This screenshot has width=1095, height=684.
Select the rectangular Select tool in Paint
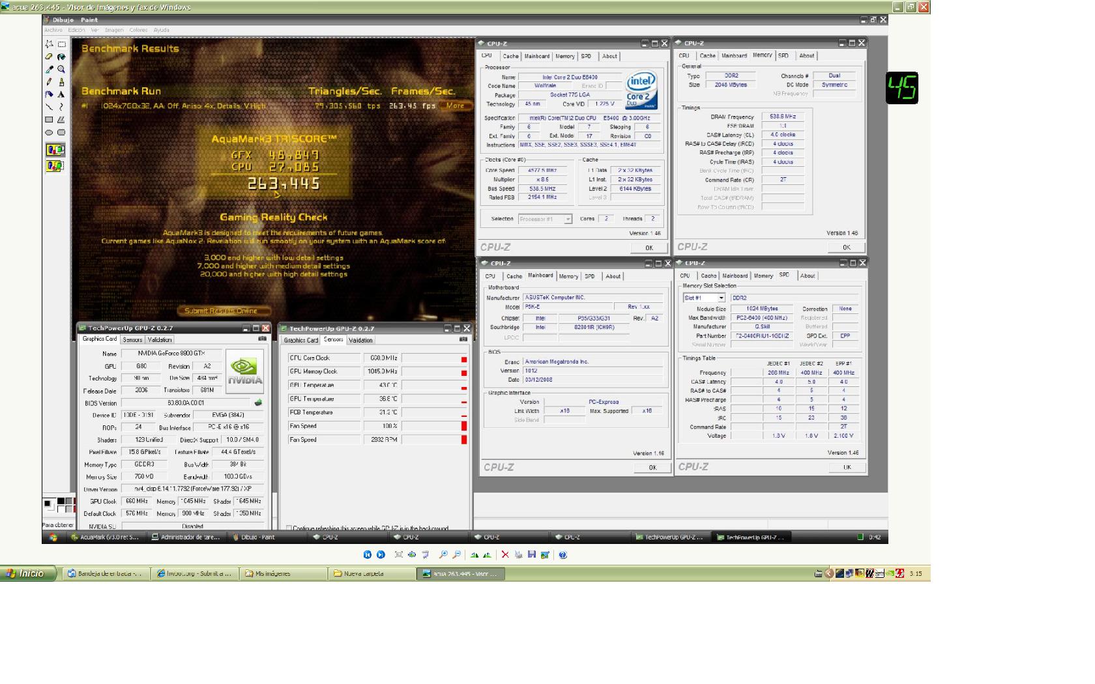coord(62,44)
